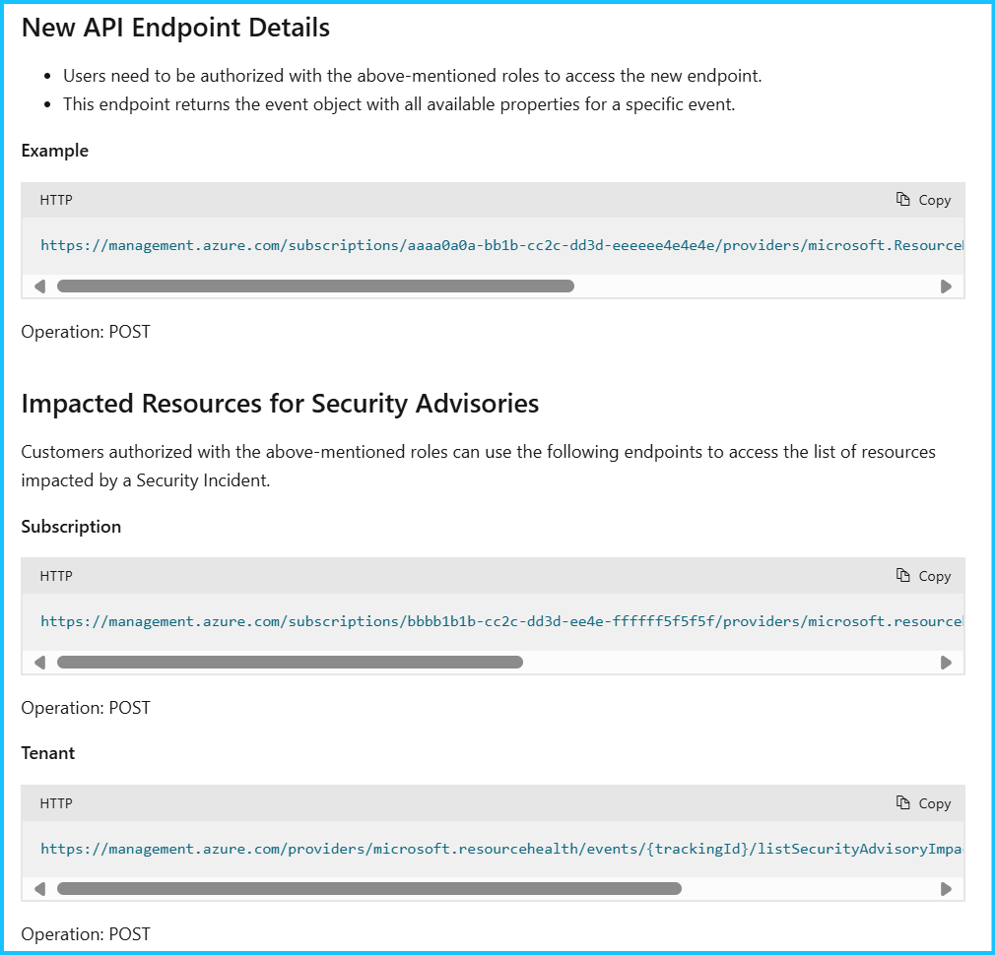The image size is (995, 955).
Task: Click the HTTP label of the Subscription block
Action: pos(56,576)
